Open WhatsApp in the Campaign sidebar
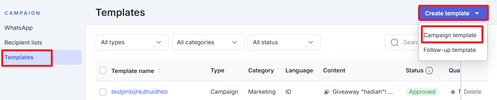Viewport: 497px width, 100px height. (x=18, y=28)
